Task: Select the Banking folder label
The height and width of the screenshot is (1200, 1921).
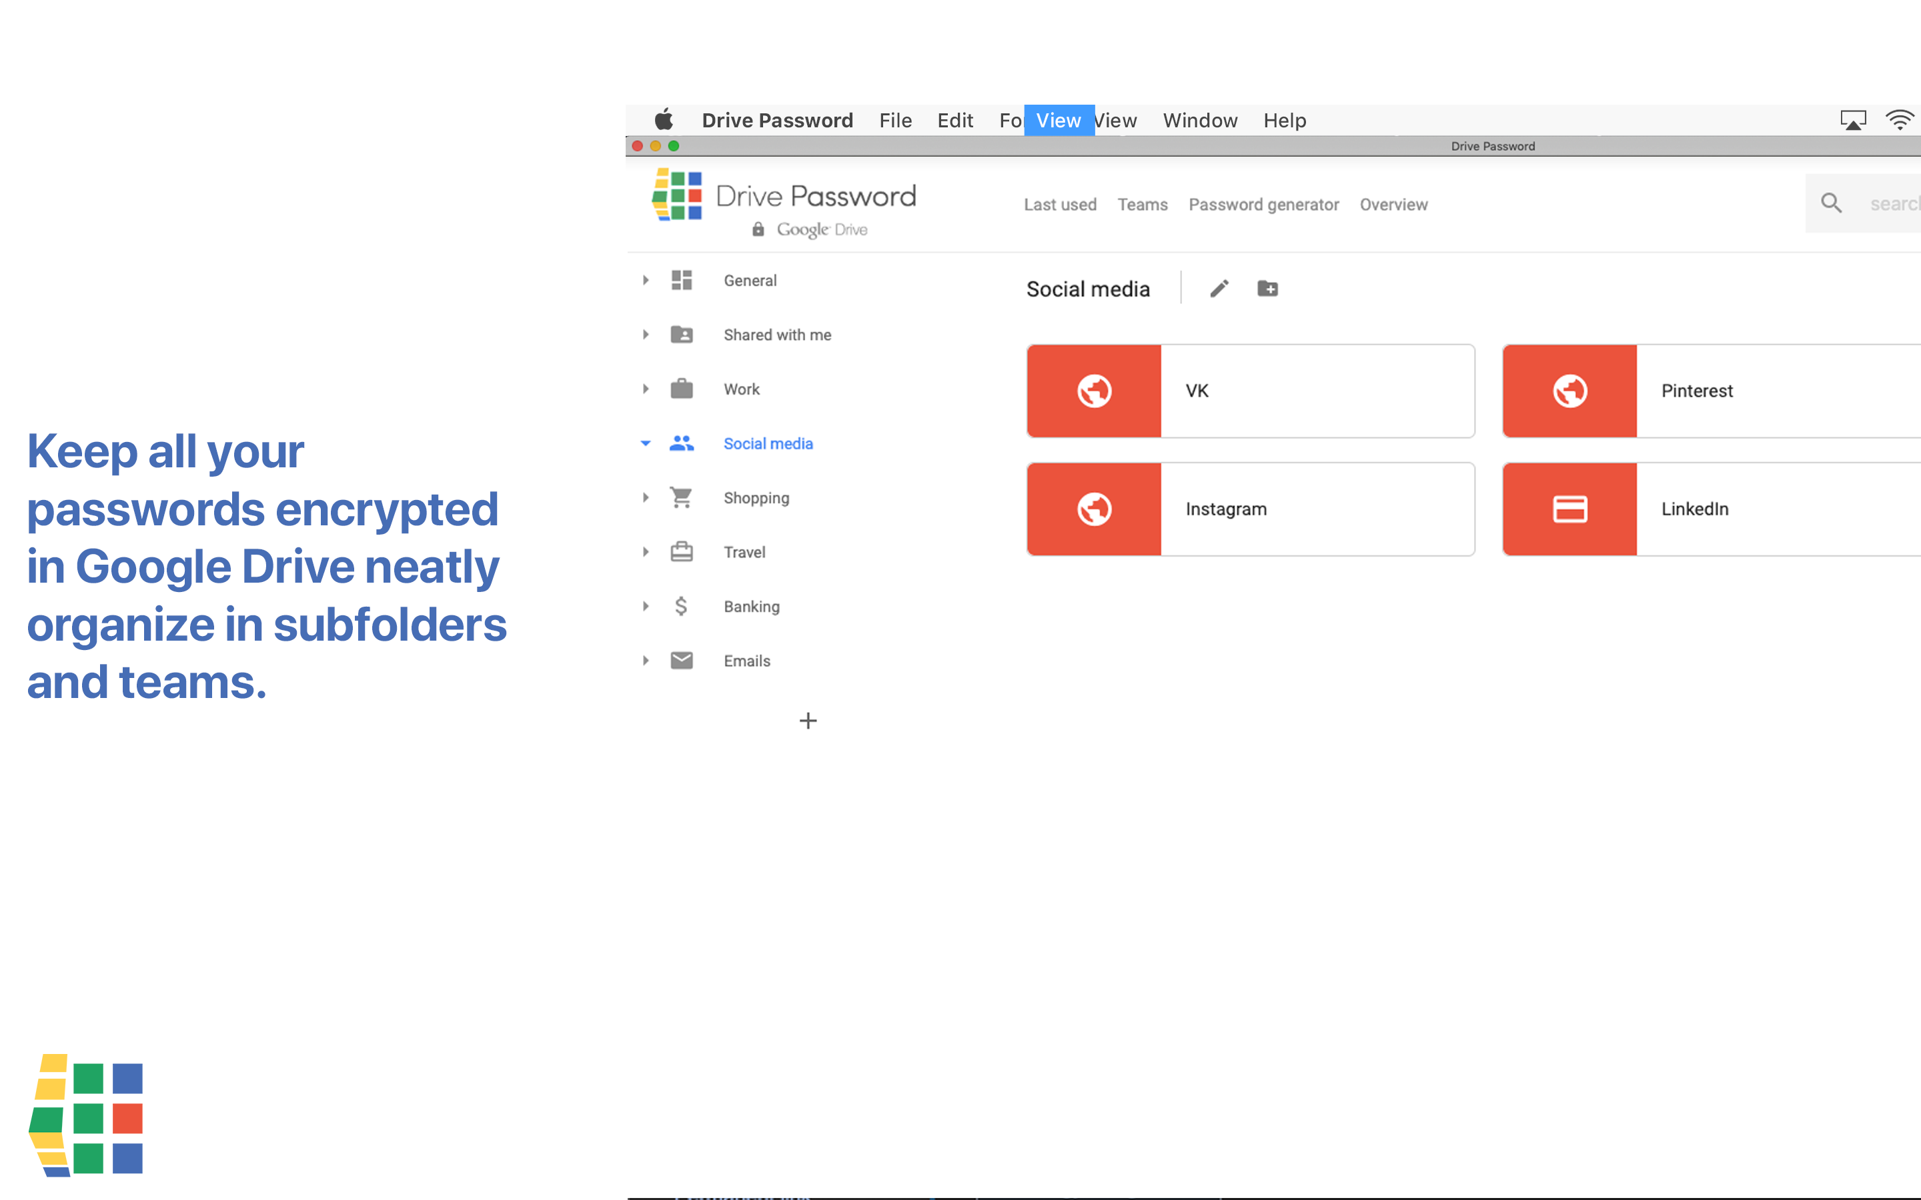Action: 751,607
